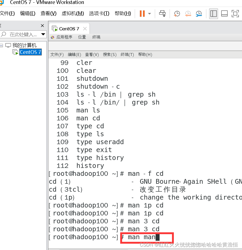Open the VMware 查看(V) menu
This screenshot has height=250, width=242.
49,13
